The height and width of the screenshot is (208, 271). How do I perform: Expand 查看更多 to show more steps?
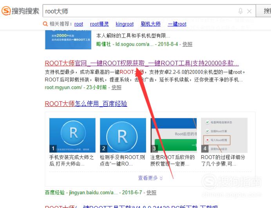pyautogui.click(x=150, y=178)
